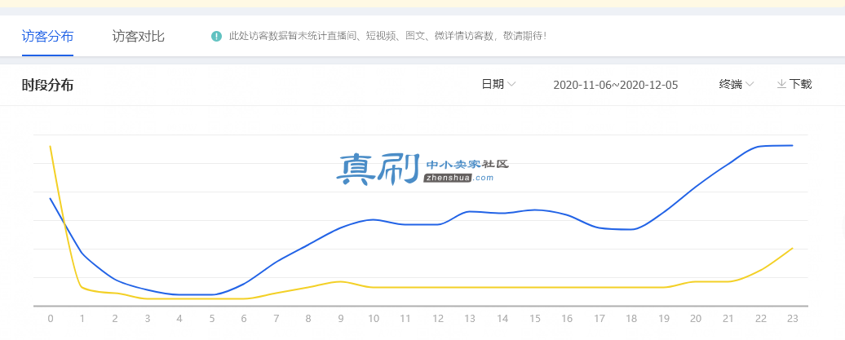The height and width of the screenshot is (340, 845).
Task: Click hour 18 on the x-axis
Action: tap(631, 319)
